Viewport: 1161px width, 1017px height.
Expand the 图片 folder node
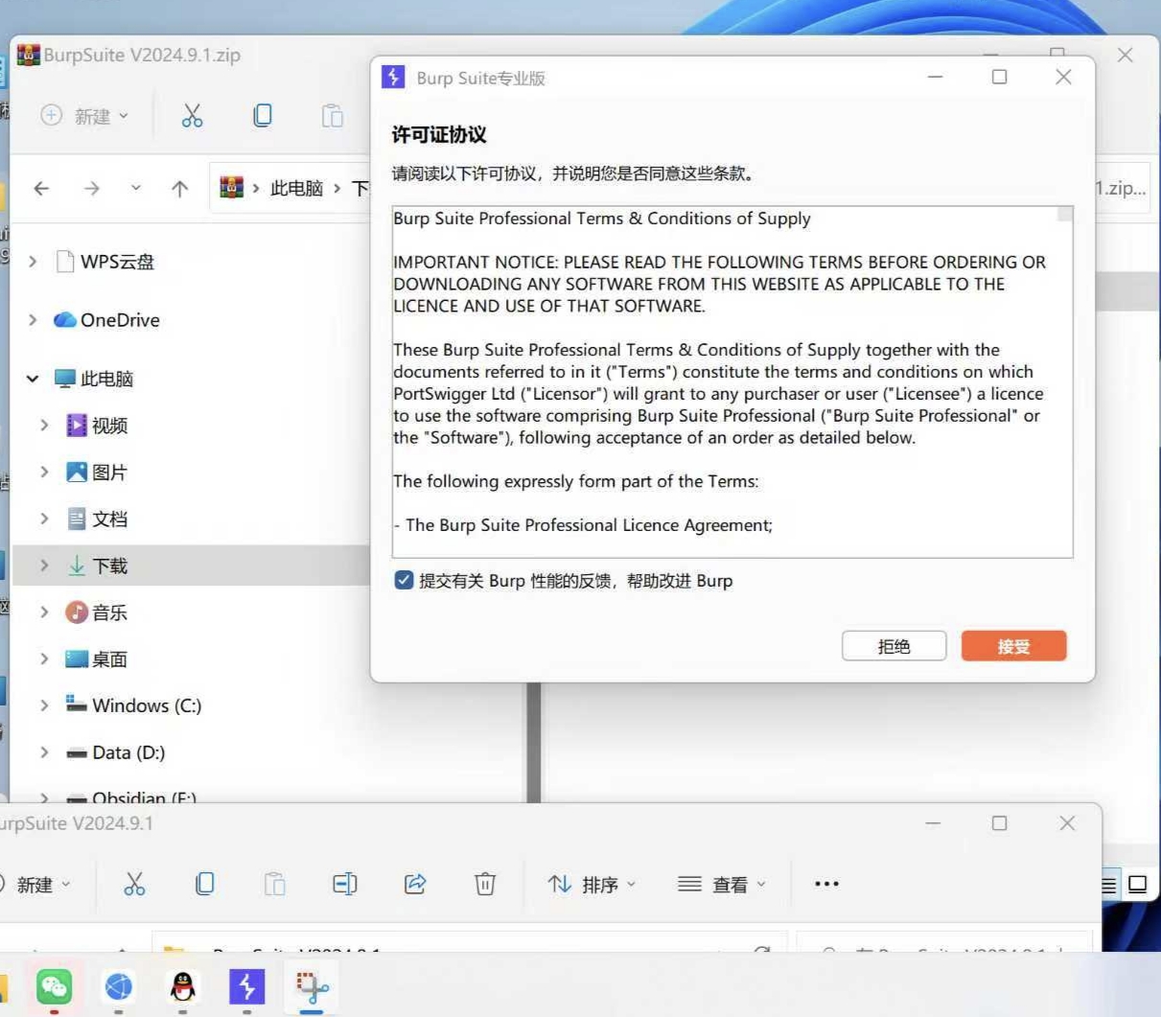pyautogui.click(x=44, y=472)
